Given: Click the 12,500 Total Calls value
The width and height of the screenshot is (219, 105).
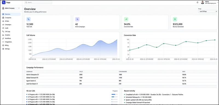Looking at the screenshot, I should point(30,24).
